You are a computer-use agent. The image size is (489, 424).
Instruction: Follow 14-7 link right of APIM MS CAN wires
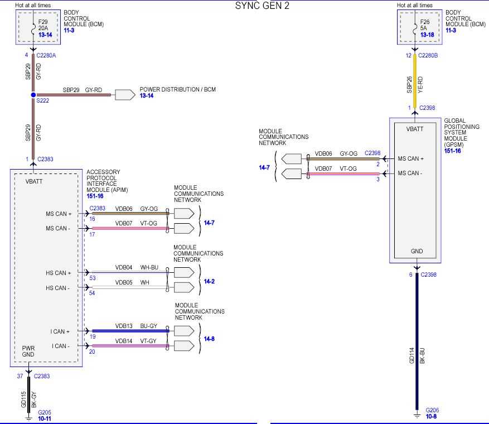point(209,223)
